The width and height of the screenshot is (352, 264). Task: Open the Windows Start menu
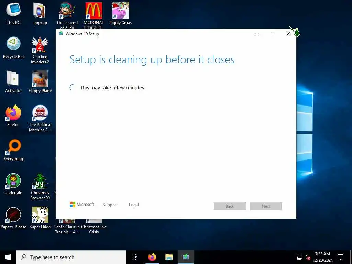[x=8, y=257]
